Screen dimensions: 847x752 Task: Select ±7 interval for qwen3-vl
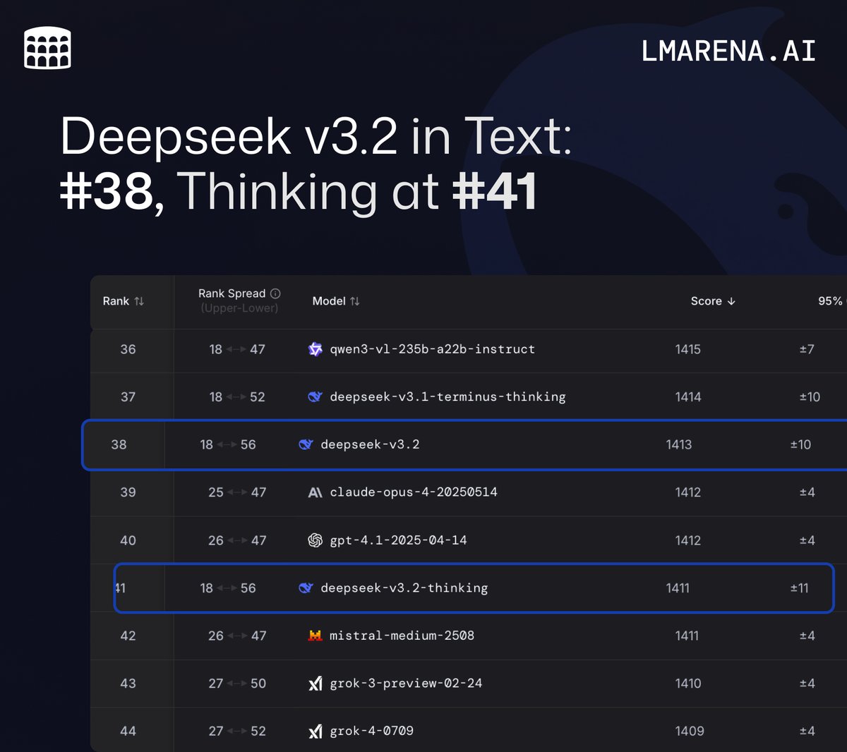[x=807, y=349]
